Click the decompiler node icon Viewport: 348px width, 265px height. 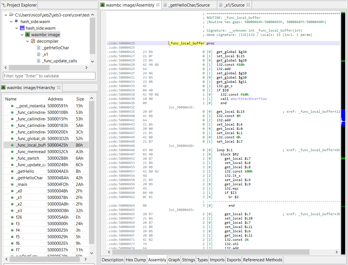33,41
